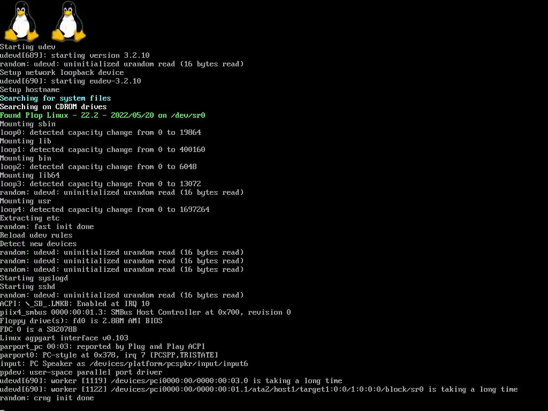Click 'Floppy drive(s): fd0 is 2.88M AMI BIOS'

81,321
